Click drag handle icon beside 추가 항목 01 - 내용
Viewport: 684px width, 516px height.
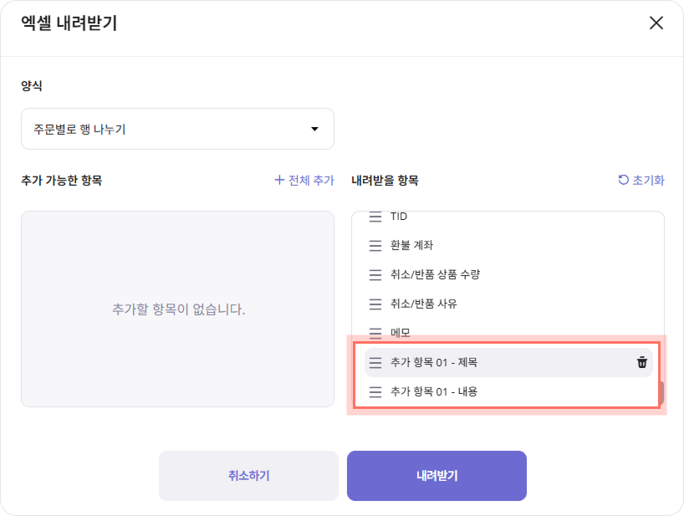pos(375,391)
